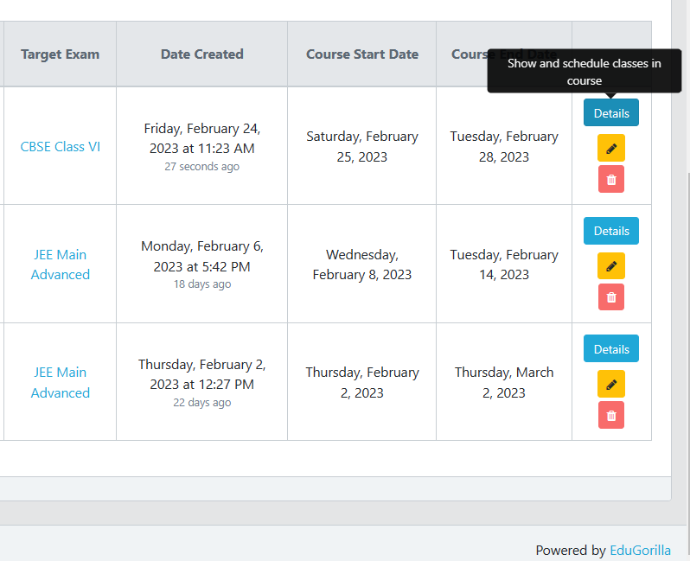Image resolution: width=690 pixels, height=561 pixels.
Task: Visit the EduGorilla link in footer
Action: [x=640, y=550]
